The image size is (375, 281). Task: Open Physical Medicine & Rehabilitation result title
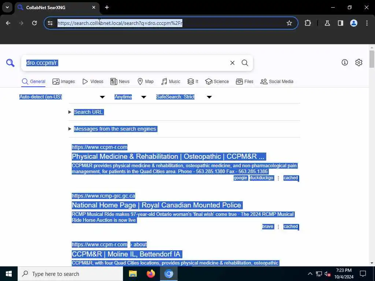tap(168, 157)
